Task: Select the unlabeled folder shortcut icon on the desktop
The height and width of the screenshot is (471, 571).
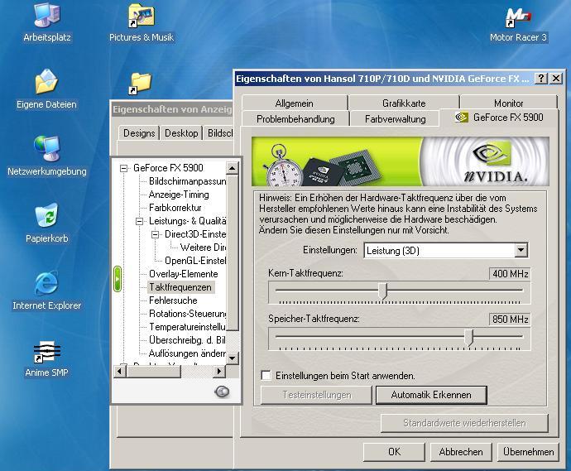Action: click(x=141, y=84)
